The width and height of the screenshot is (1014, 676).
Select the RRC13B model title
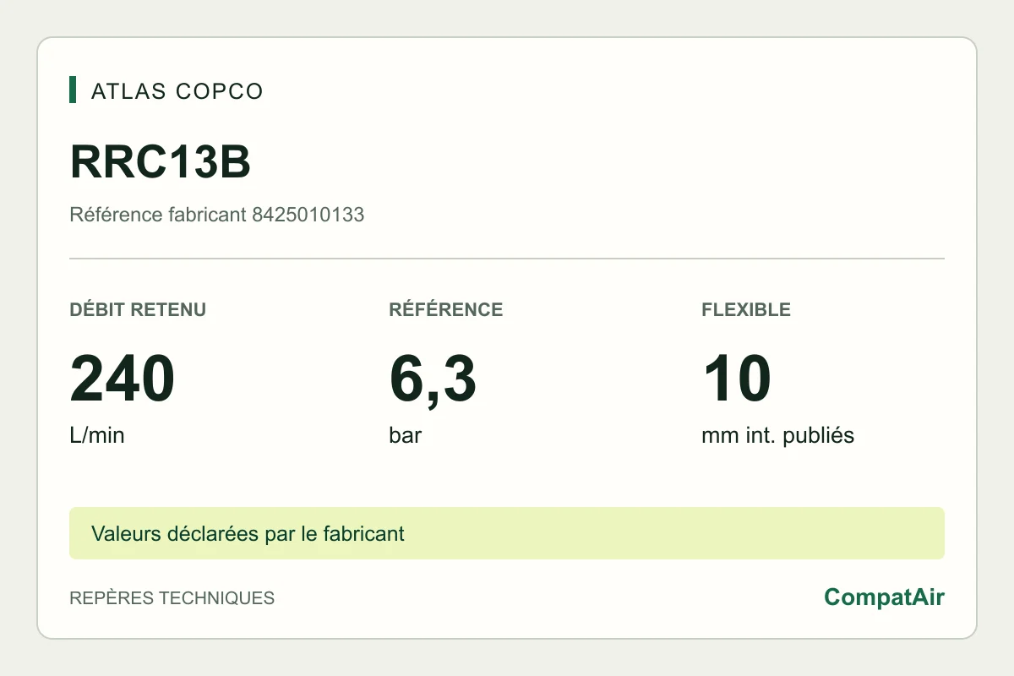click(x=161, y=162)
